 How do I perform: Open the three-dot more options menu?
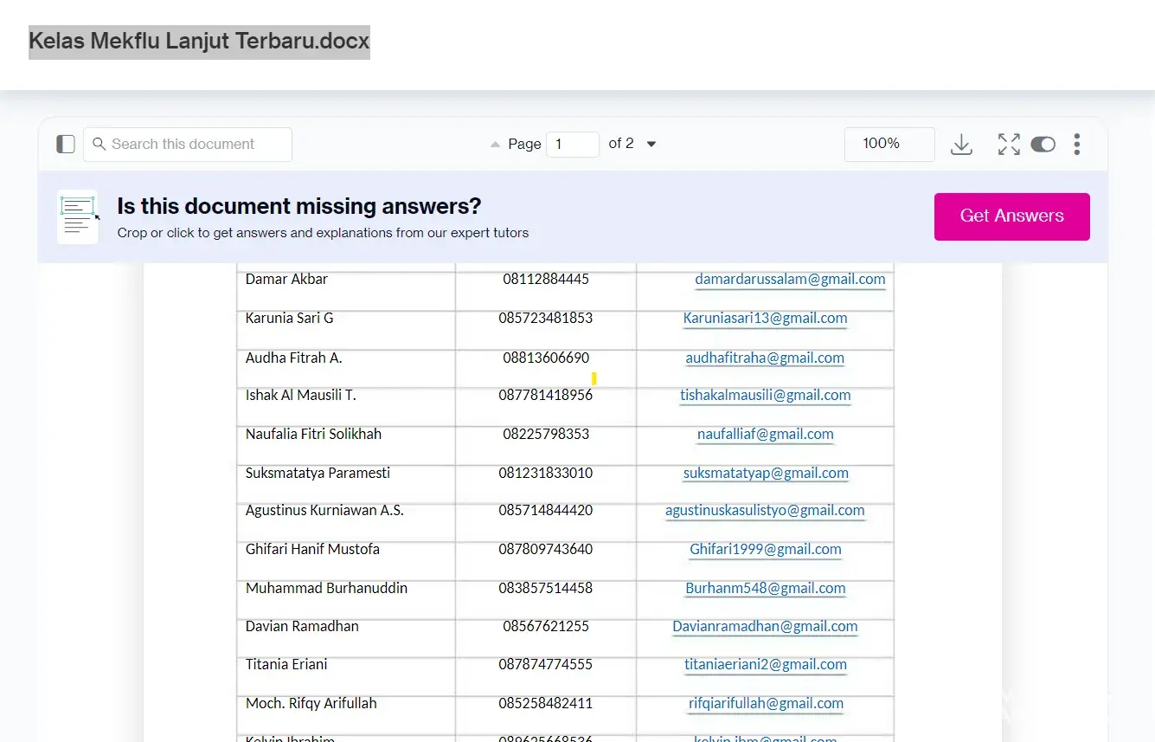tap(1076, 145)
